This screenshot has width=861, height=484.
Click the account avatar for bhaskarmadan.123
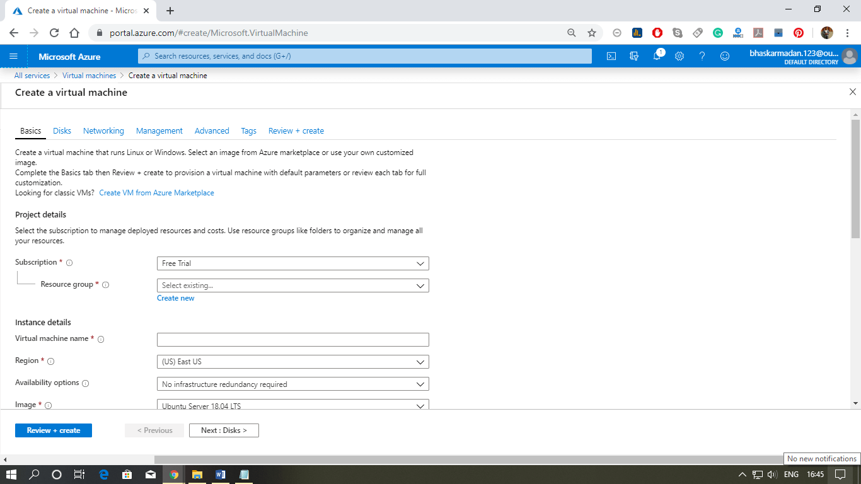click(x=850, y=56)
